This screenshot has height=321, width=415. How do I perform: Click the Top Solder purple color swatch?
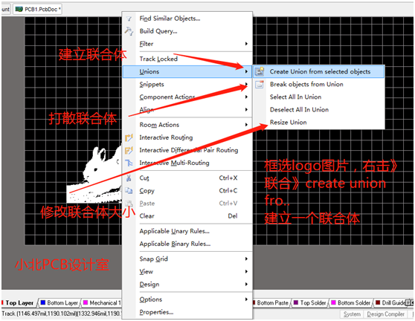click(x=296, y=302)
